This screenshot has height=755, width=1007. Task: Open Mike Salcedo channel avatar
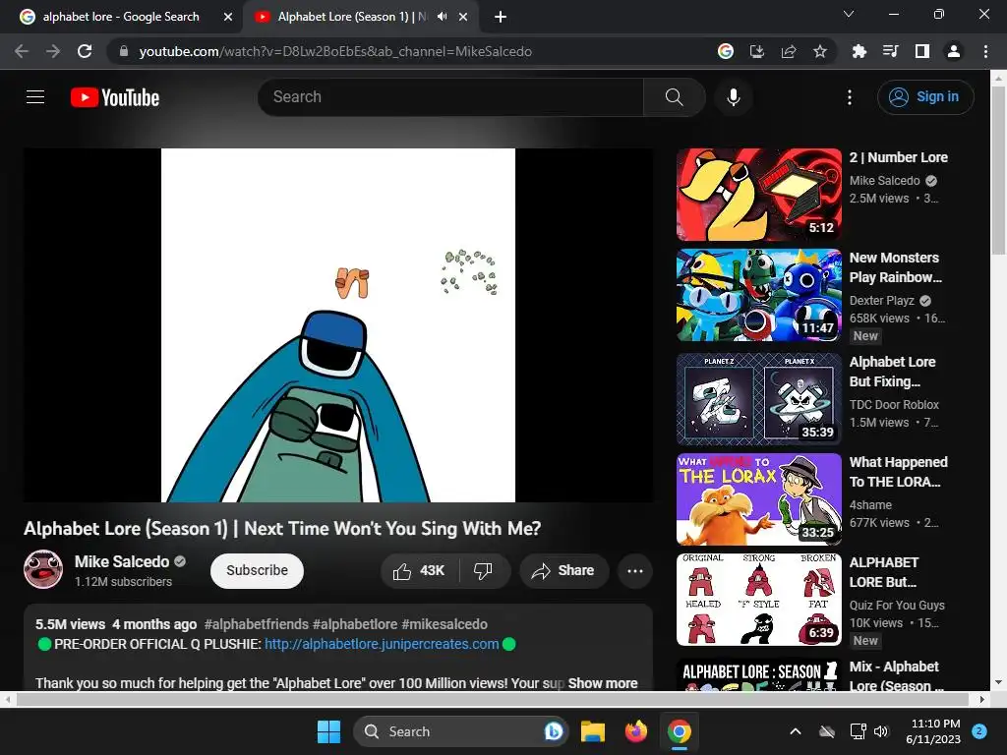pyautogui.click(x=43, y=569)
